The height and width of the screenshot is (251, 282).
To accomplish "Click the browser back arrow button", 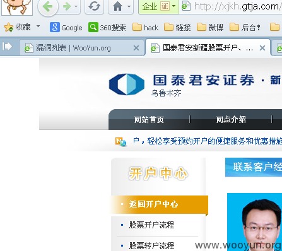I will [48, 7].
